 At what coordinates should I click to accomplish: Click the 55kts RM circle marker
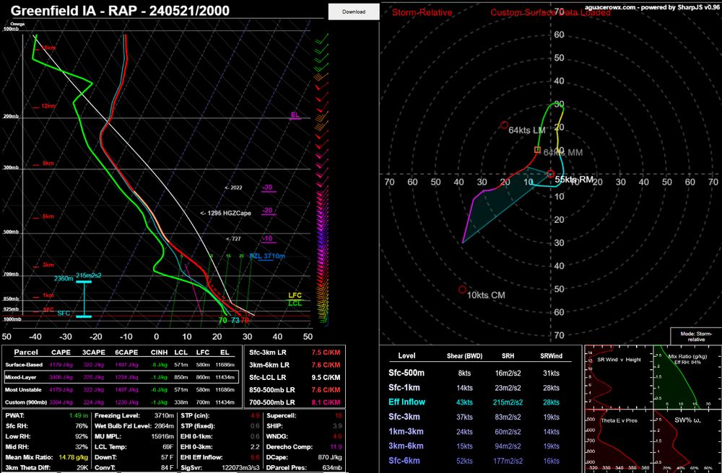[x=551, y=174]
